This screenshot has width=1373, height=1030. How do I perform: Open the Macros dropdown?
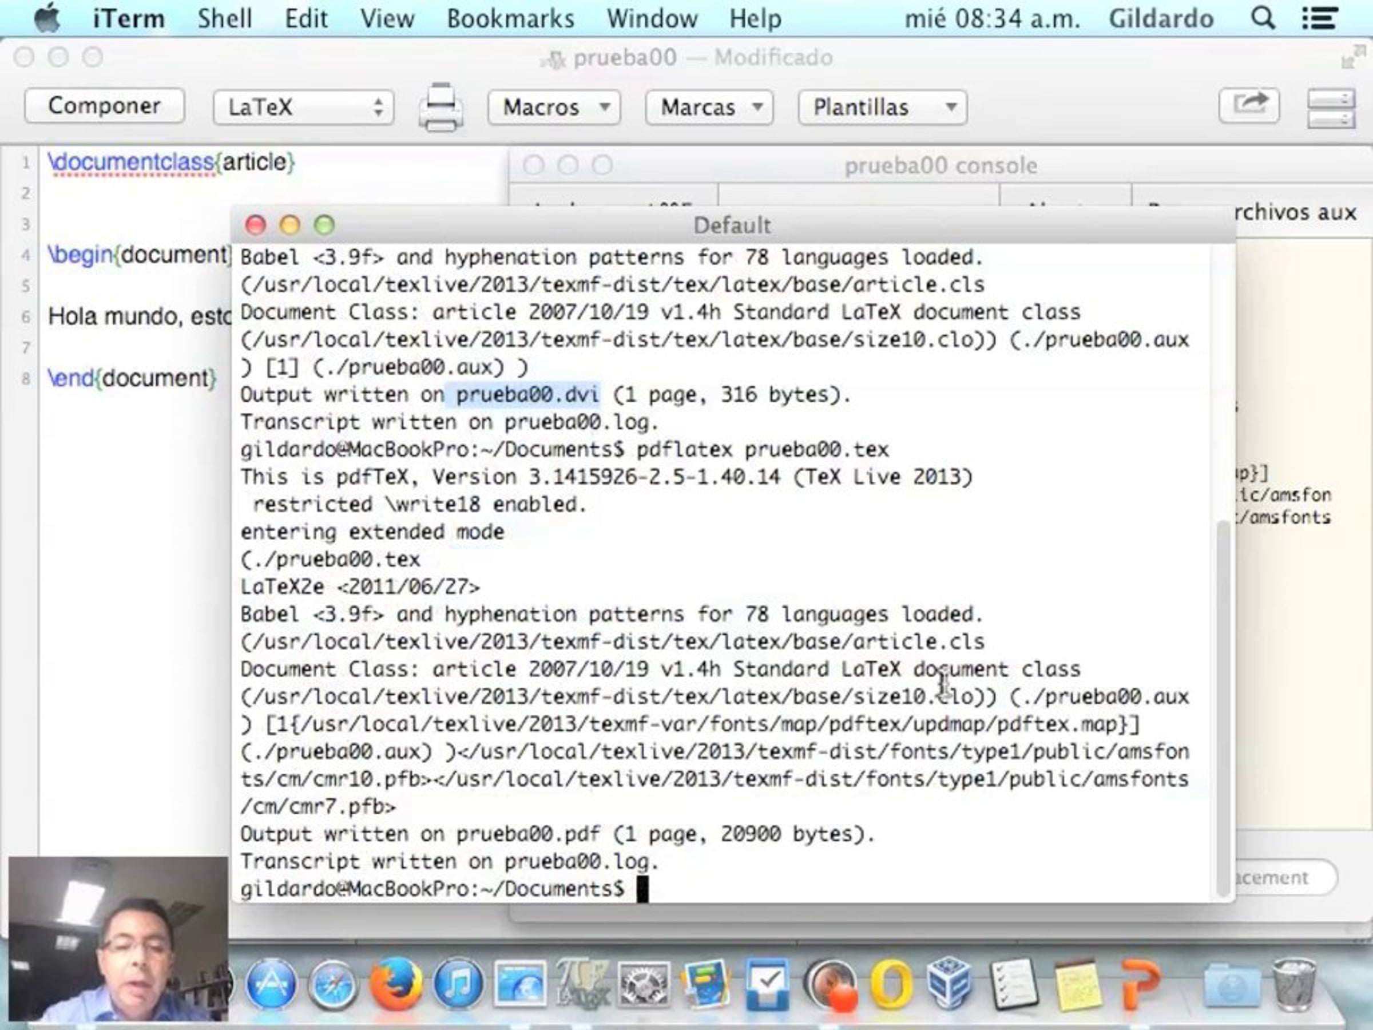[x=553, y=108]
